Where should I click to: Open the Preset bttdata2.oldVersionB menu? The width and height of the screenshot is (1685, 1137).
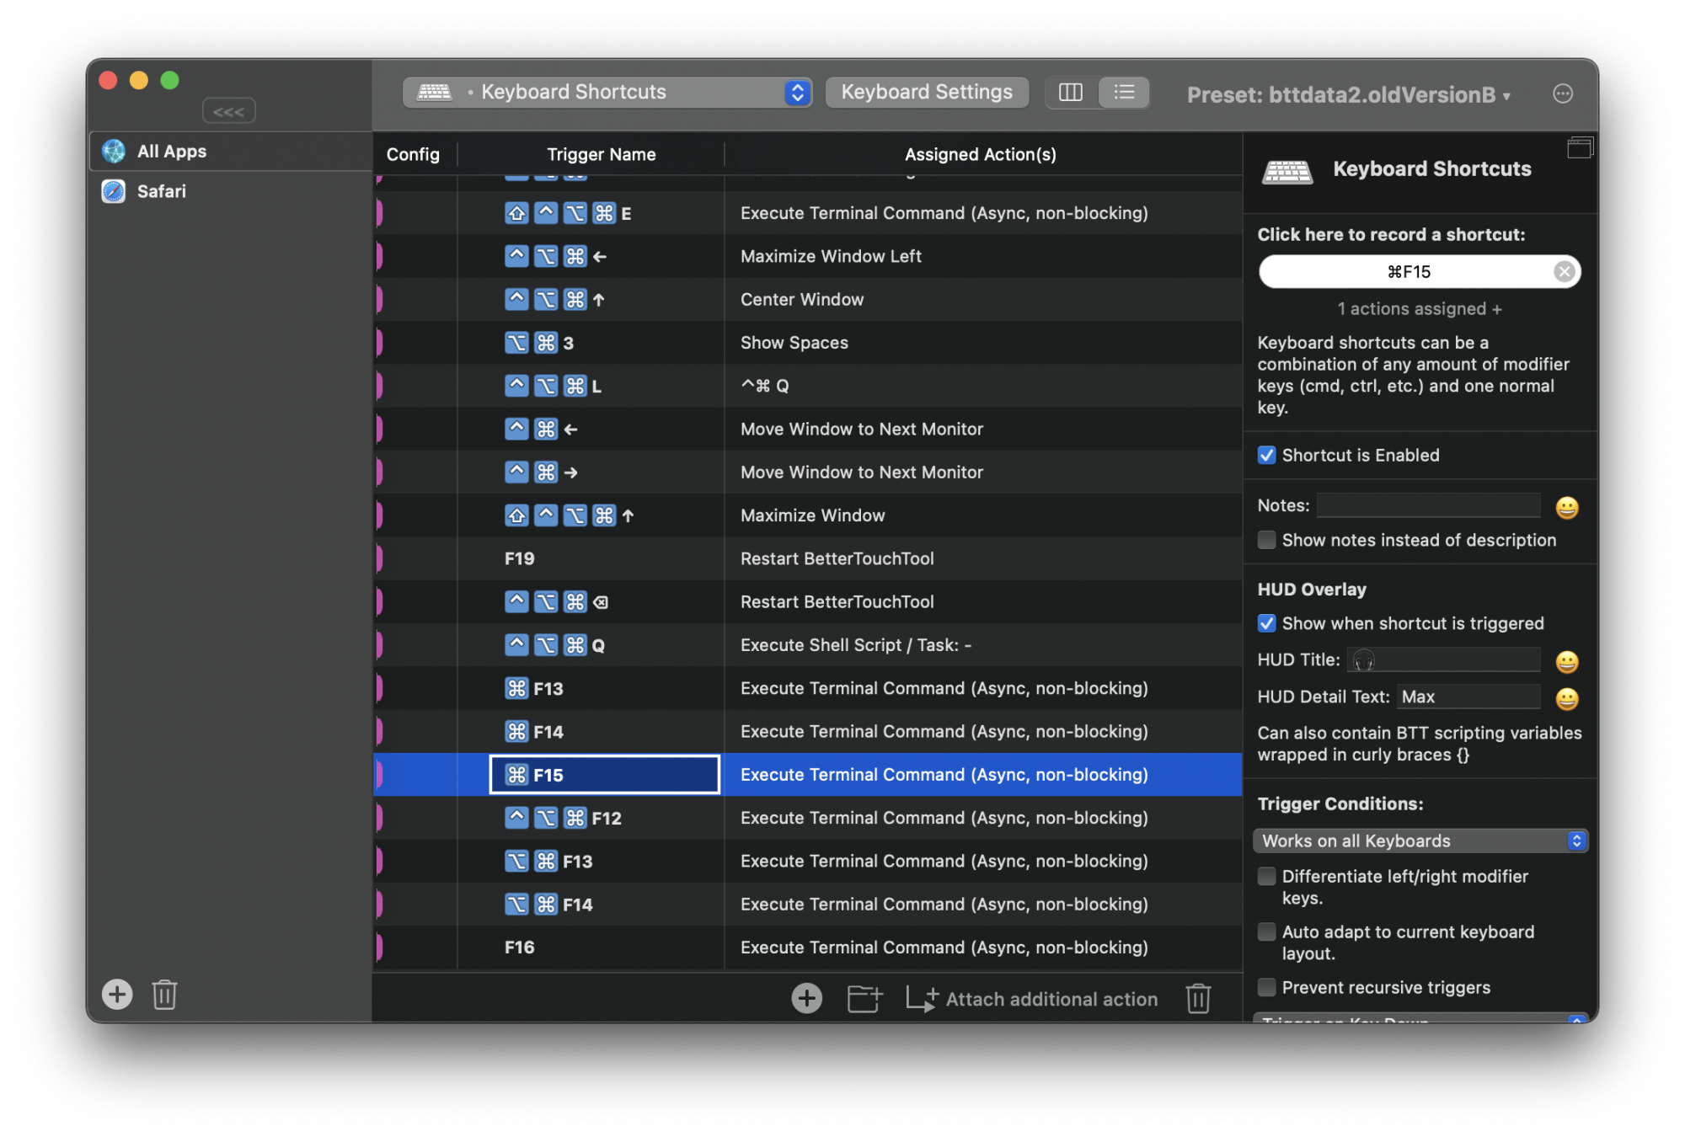[1348, 95]
